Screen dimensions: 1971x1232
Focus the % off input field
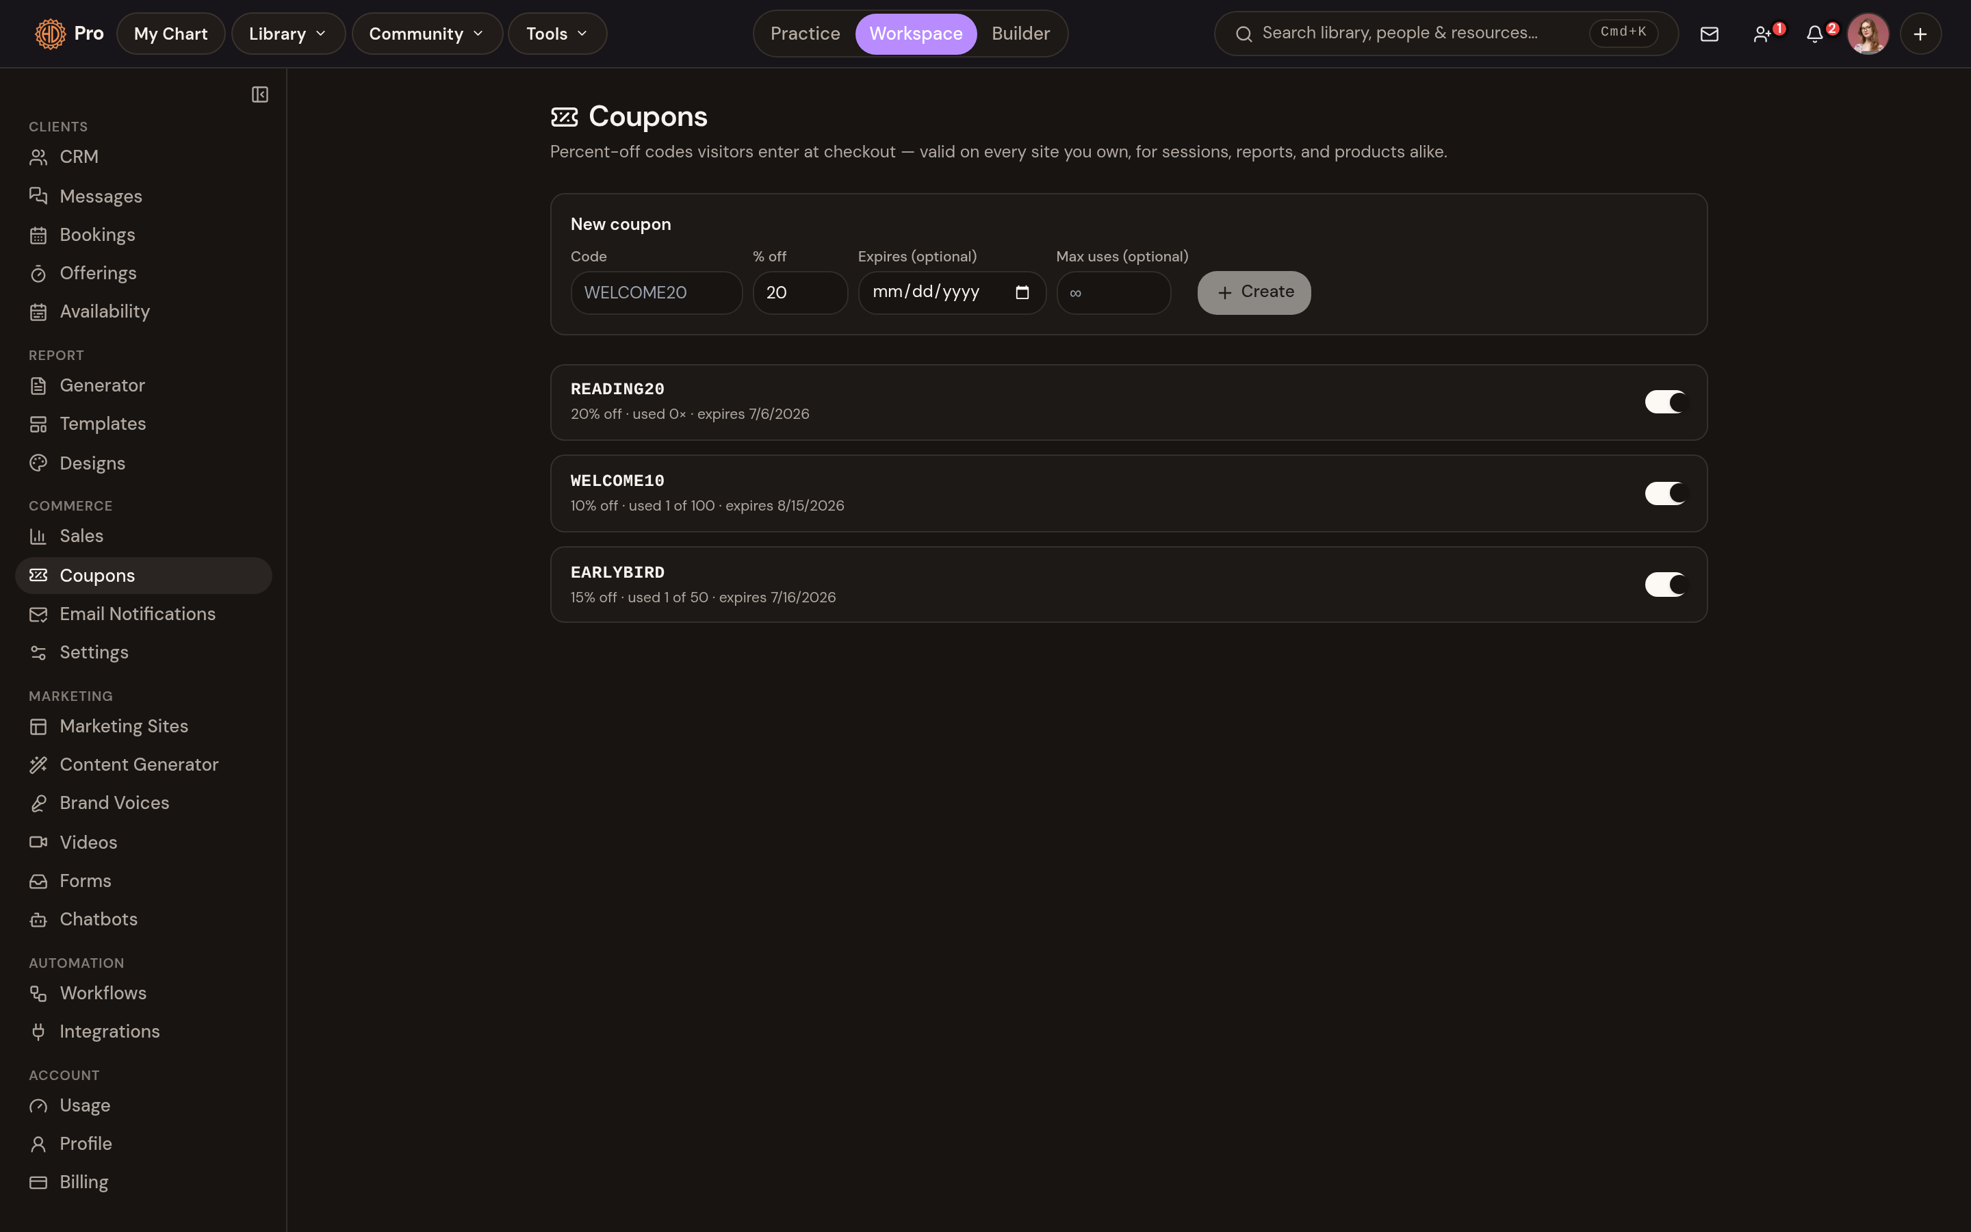click(800, 292)
